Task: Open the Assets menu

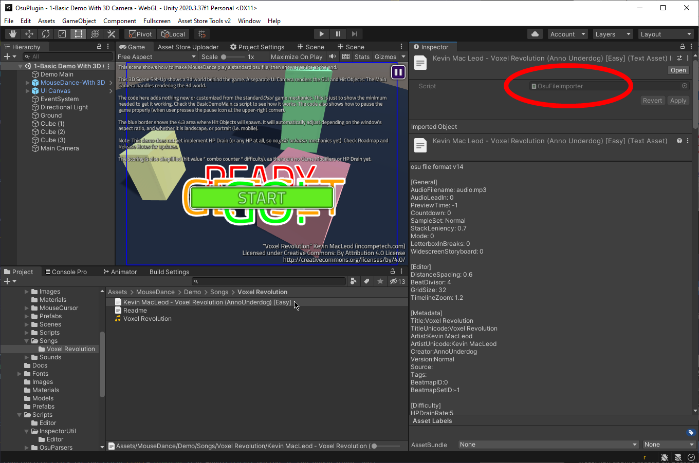Action: coord(46,21)
